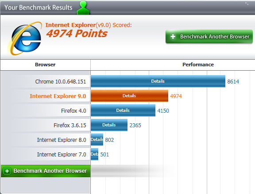Click the plus icon on lower Benchmark button
This screenshot has width=255, height=194.
[7, 171]
